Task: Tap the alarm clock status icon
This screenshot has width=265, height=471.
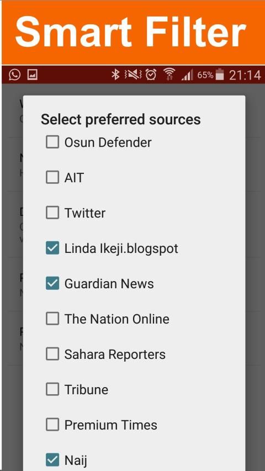Action: [x=151, y=75]
